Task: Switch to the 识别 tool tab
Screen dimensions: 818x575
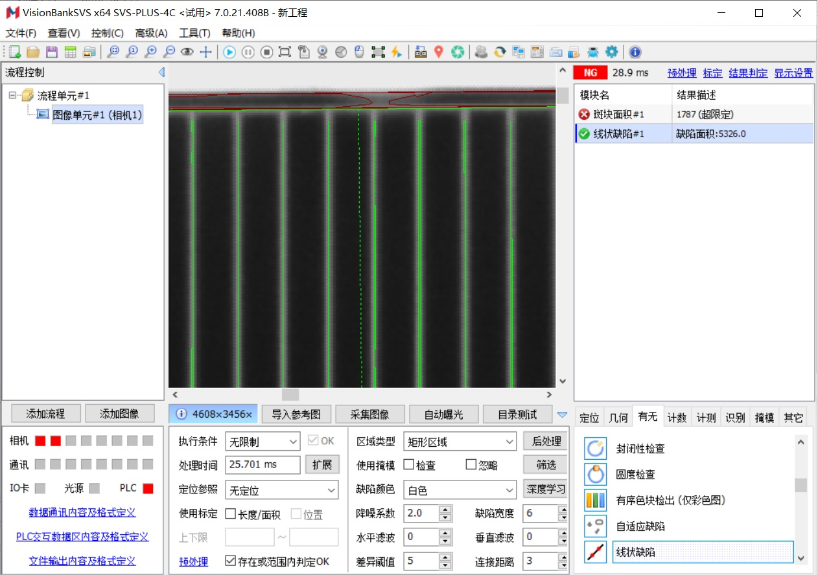Action: pos(735,418)
